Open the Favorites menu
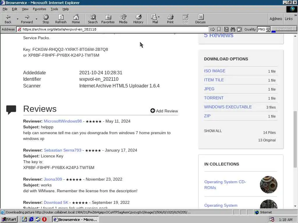The width and height of the screenshot is (298, 223). coord(39,9)
